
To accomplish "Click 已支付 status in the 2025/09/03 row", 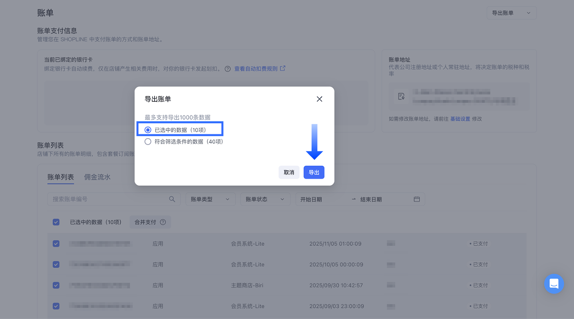I will (x=480, y=306).
